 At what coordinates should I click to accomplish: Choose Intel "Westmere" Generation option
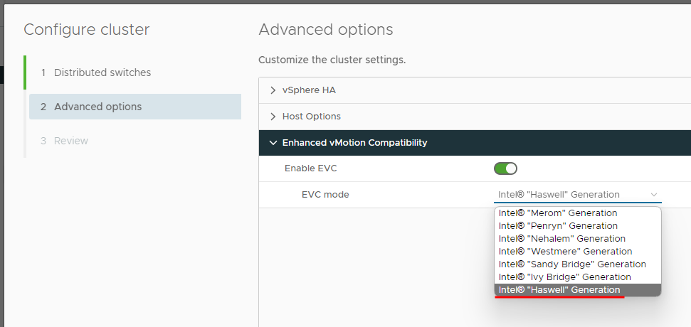tap(578, 252)
